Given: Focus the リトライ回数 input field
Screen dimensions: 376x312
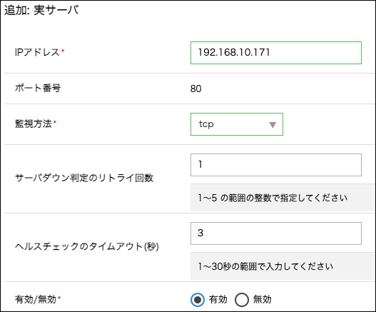Looking at the screenshot, I should point(276,165).
